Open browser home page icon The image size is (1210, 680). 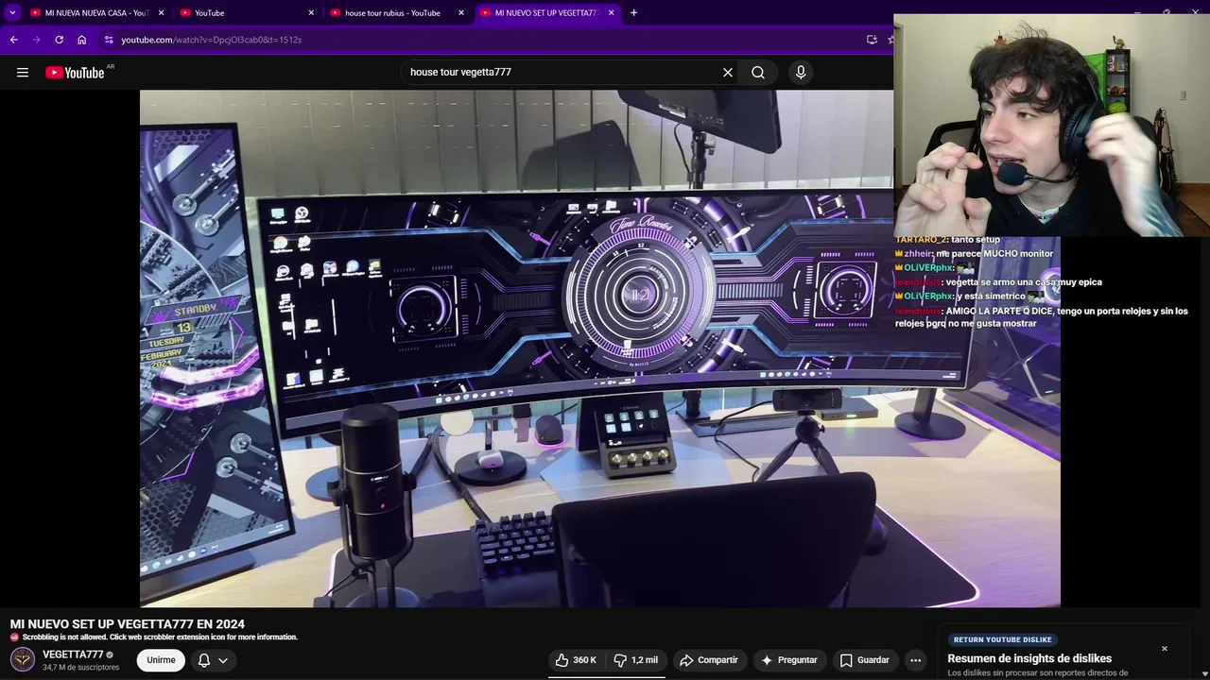[x=82, y=40]
